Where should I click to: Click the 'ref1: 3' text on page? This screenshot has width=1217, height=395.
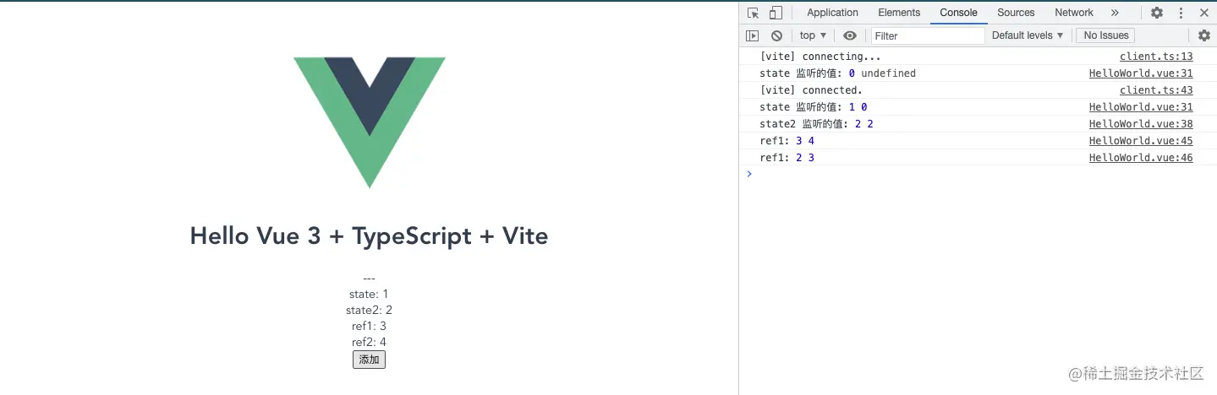click(x=369, y=327)
